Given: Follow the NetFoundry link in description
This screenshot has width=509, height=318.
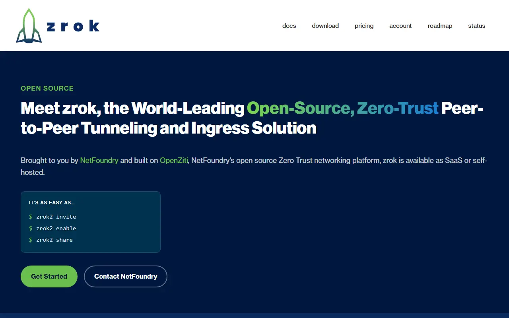Looking at the screenshot, I should pos(99,161).
